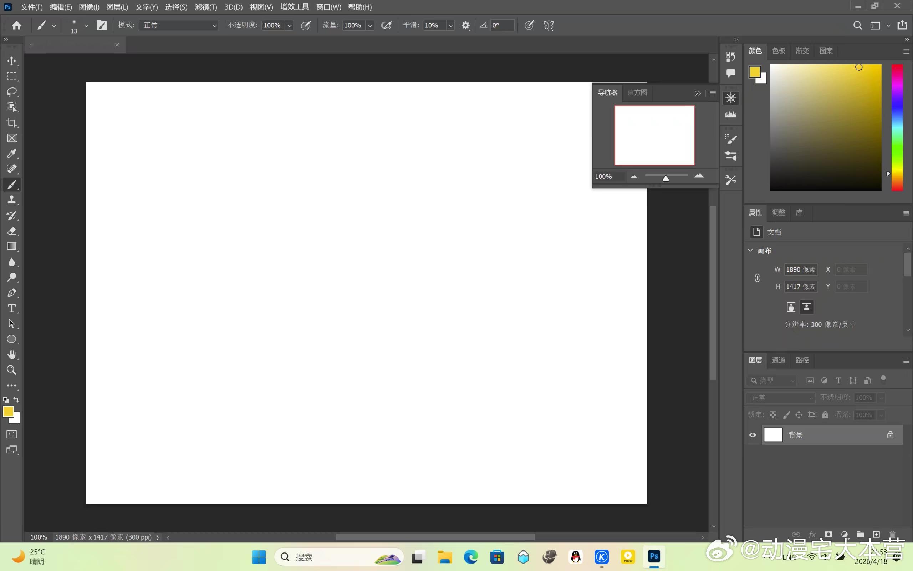Open the 不透明度 opacity dropdown arrow

(x=290, y=25)
